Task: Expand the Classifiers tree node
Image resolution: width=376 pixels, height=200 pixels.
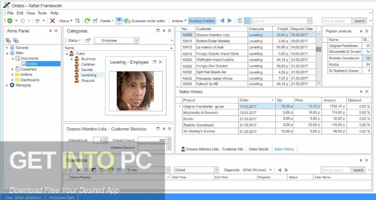Action: [x=13, y=69]
